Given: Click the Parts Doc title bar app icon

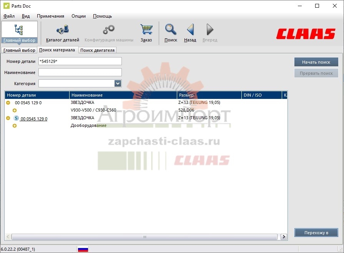Looking at the screenshot, I should (x=7, y=6).
